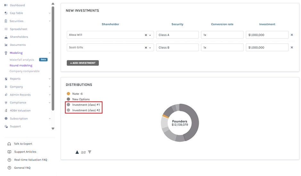Open Documents menu item
The height and width of the screenshot is (176, 301).
pyautogui.click(x=18, y=45)
